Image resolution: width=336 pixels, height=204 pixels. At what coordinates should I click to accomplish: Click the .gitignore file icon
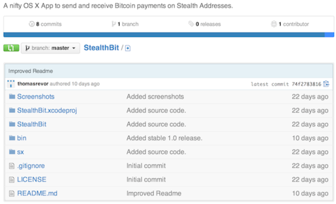click(x=12, y=166)
